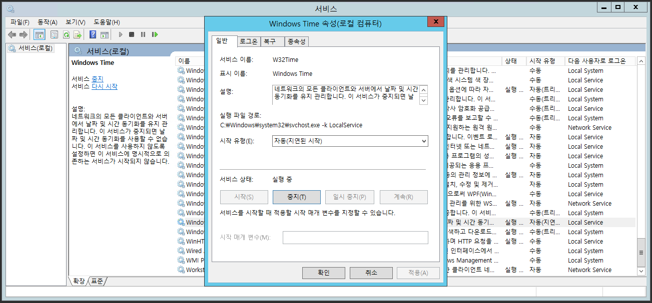The width and height of the screenshot is (652, 303).
Task: Open the Properties toolbar icon
Action: (x=54, y=34)
